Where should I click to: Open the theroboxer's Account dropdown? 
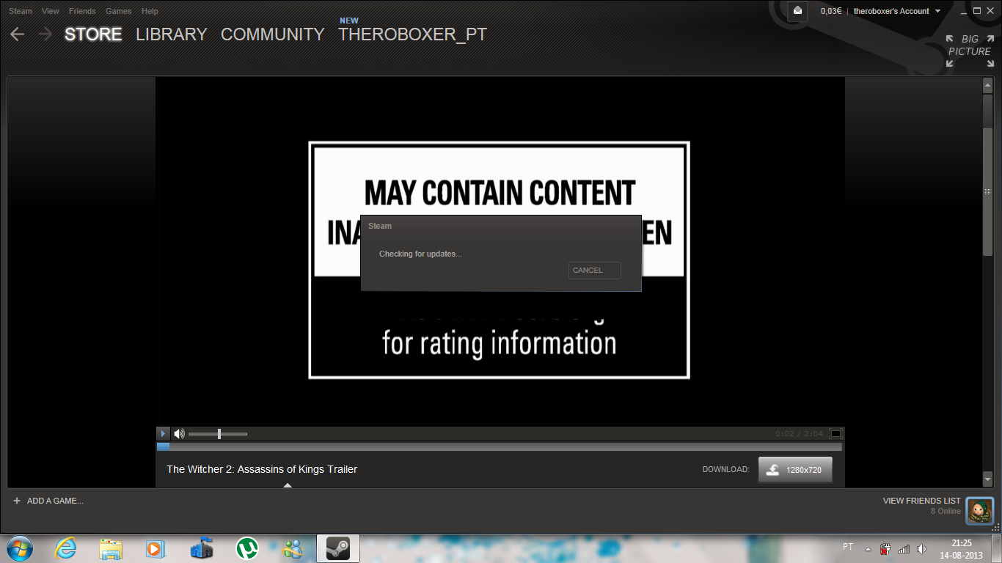coord(896,11)
